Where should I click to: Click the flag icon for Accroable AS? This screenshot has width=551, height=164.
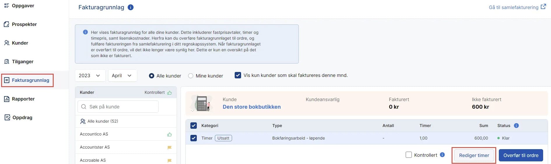pos(169,161)
